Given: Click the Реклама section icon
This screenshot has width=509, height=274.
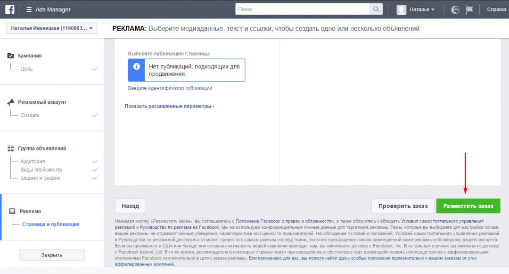Looking at the screenshot, I should (12, 211).
